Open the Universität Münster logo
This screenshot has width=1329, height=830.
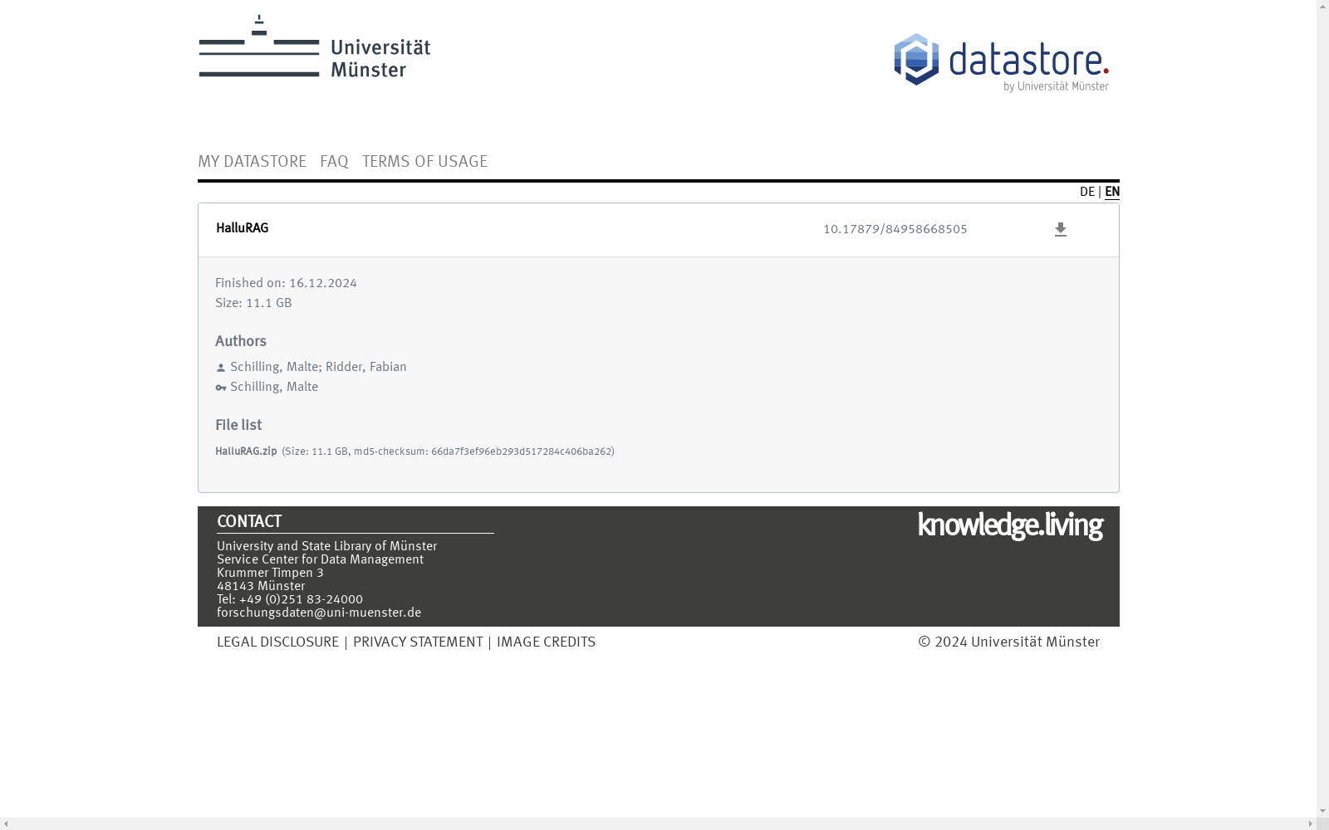tap(315, 46)
